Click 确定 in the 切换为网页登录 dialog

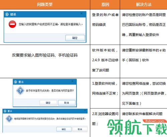(48, 103)
